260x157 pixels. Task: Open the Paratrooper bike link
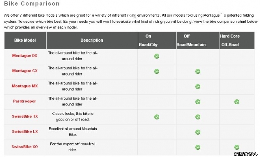pos(24,101)
